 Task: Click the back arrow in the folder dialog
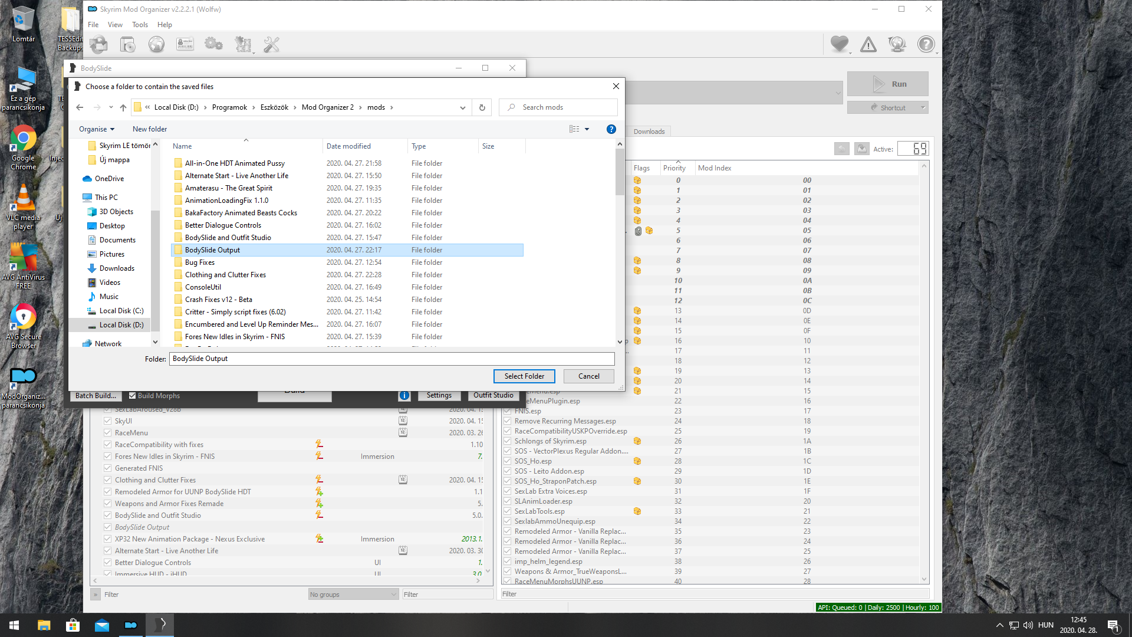tap(80, 107)
